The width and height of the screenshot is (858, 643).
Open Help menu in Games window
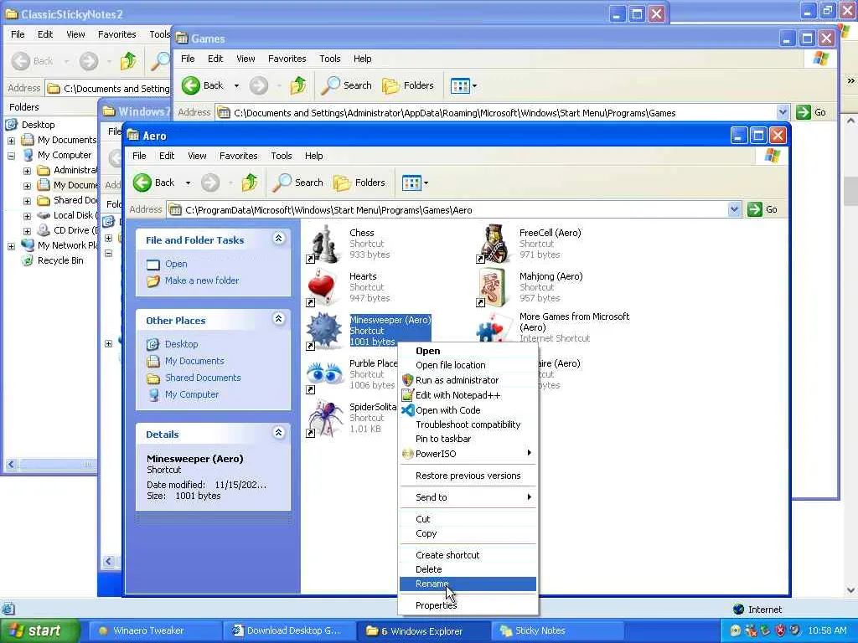(362, 59)
